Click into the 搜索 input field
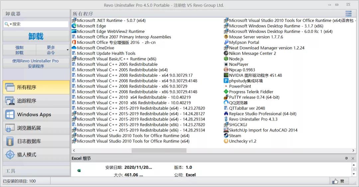Screen dimensions: 359x187 click(40, 24)
